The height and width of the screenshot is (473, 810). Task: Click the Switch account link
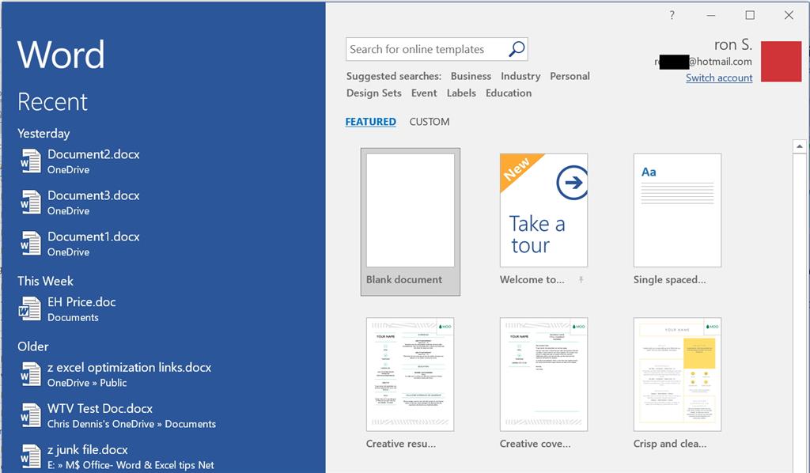pyautogui.click(x=718, y=78)
